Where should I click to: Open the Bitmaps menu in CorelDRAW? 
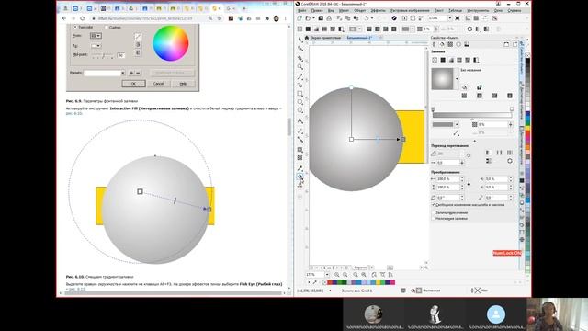[x=410, y=10]
